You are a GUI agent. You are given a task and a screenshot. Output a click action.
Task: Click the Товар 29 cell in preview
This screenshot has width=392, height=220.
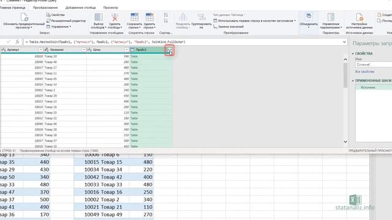(x=65, y=96)
